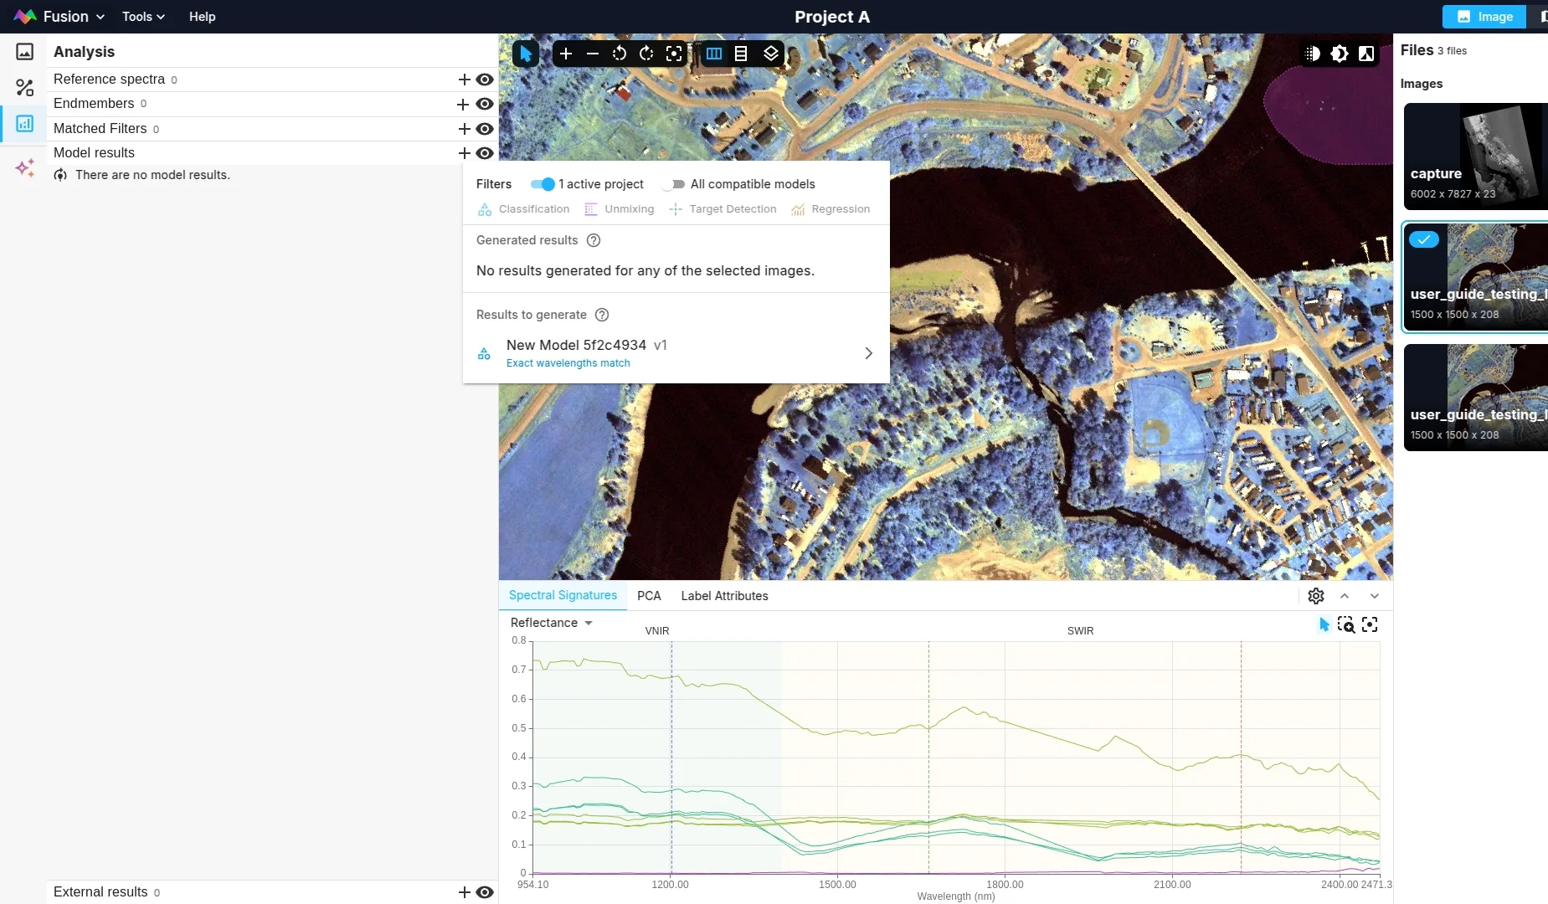Open the Label Attributes tab
1548x904 pixels.
724,596
